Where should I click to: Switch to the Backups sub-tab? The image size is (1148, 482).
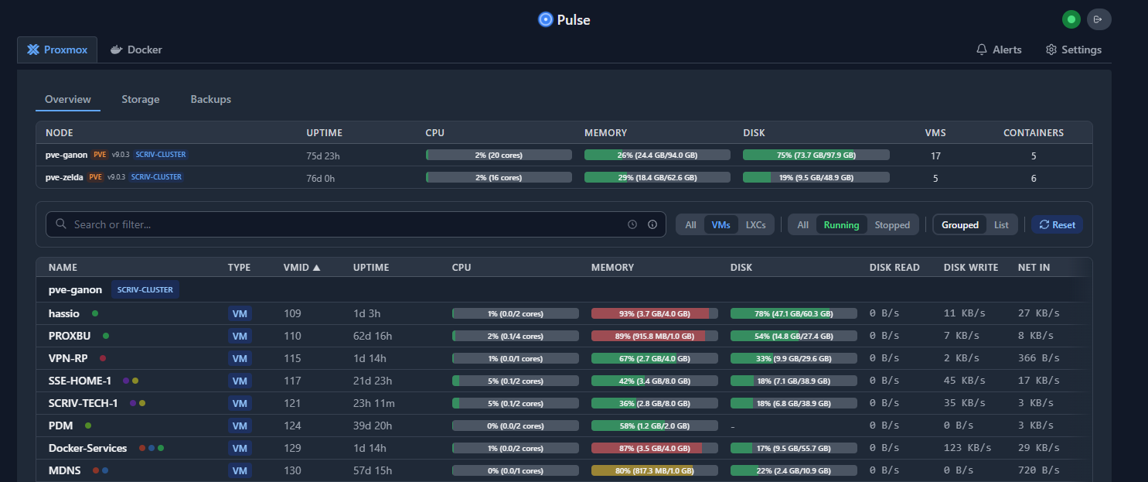(x=211, y=99)
